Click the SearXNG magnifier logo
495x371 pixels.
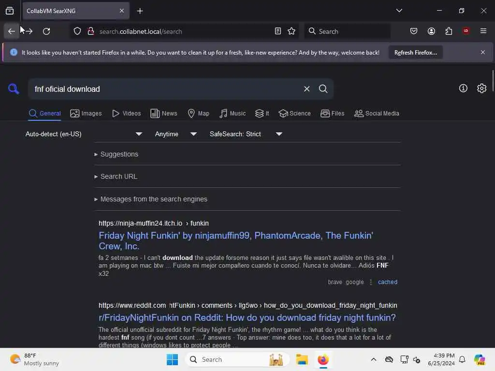[14, 89]
